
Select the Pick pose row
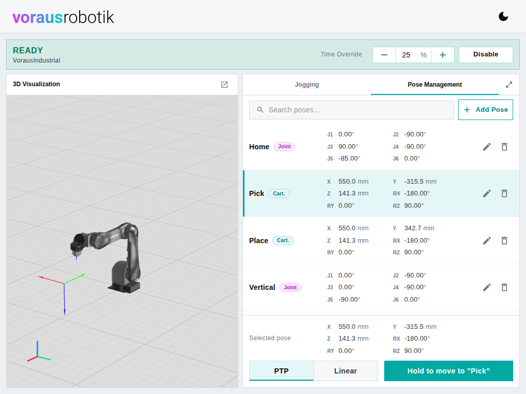[x=381, y=193]
